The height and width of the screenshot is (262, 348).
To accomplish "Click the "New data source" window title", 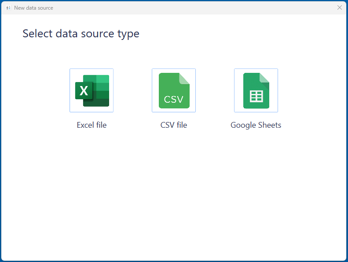I will coord(33,8).
